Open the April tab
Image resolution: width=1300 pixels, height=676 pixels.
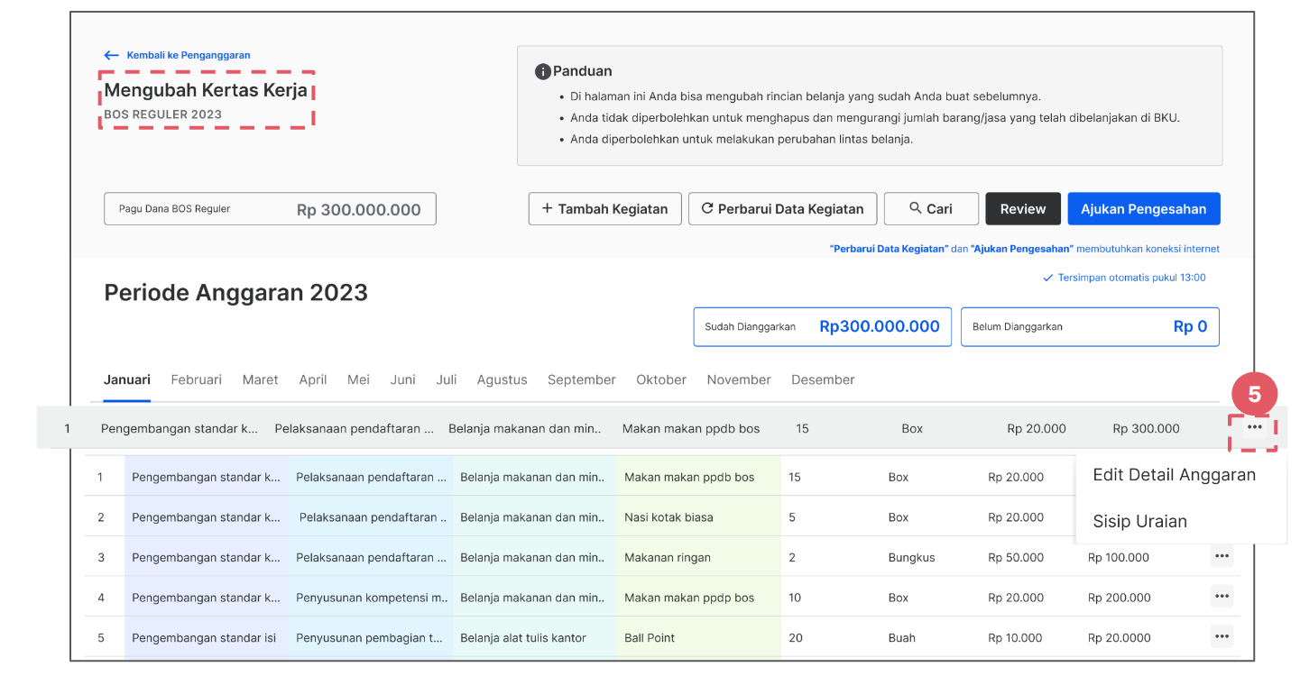313,379
